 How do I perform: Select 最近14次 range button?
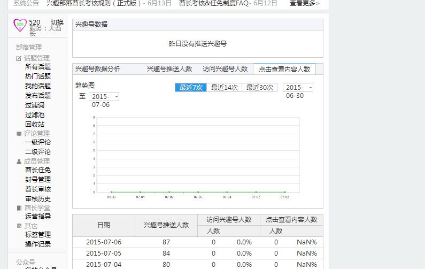coord(224,88)
